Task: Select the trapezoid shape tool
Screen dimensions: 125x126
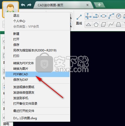Action: click(118, 25)
